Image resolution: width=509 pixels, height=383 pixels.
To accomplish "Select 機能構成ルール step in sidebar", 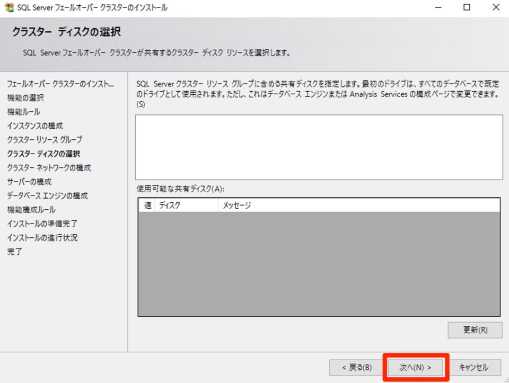I will [31, 209].
